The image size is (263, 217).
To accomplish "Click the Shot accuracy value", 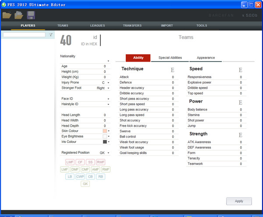I will [173, 121].
